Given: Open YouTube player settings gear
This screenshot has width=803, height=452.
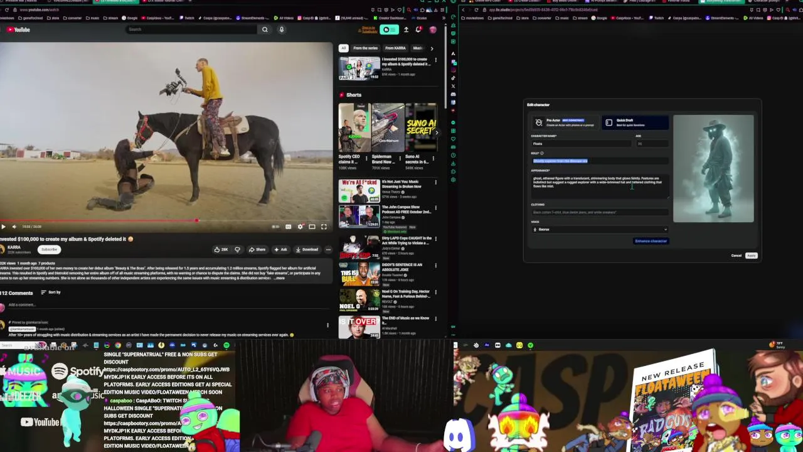Looking at the screenshot, I should (300, 227).
